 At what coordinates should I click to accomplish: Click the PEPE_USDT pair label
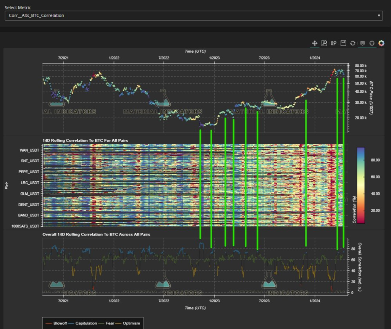coord(29,172)
